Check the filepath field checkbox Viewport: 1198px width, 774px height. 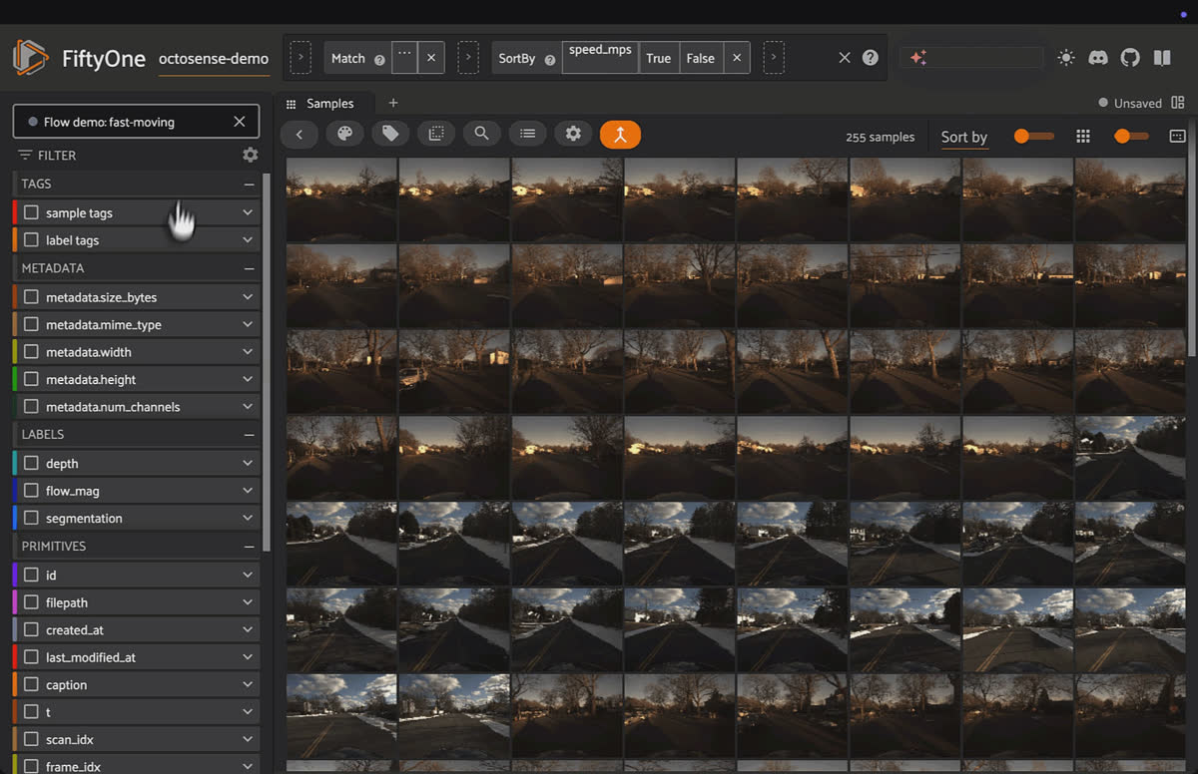tap(32, 602)
